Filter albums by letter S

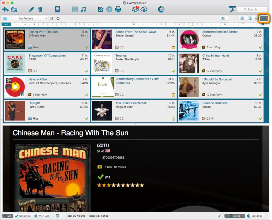tap(188, 24)
